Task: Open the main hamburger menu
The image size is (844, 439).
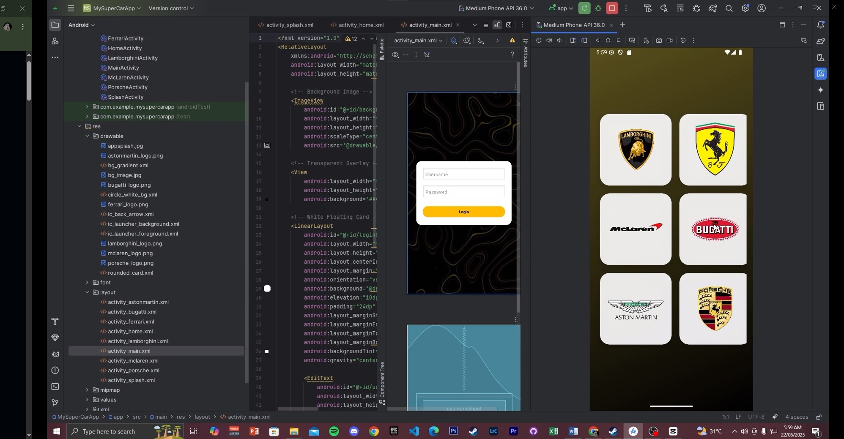Action: click(71, 8)
